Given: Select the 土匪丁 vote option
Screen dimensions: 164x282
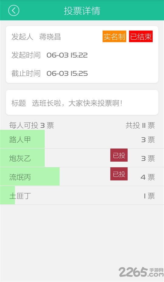Looking at the screenshot, I should (x=82, y=195).
